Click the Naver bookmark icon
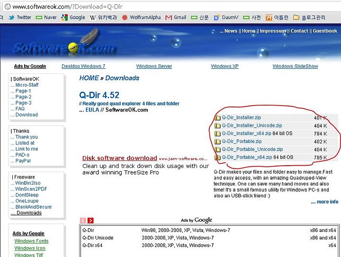Image resolution: width=341 pixels, height=257 pixels. 39,18
